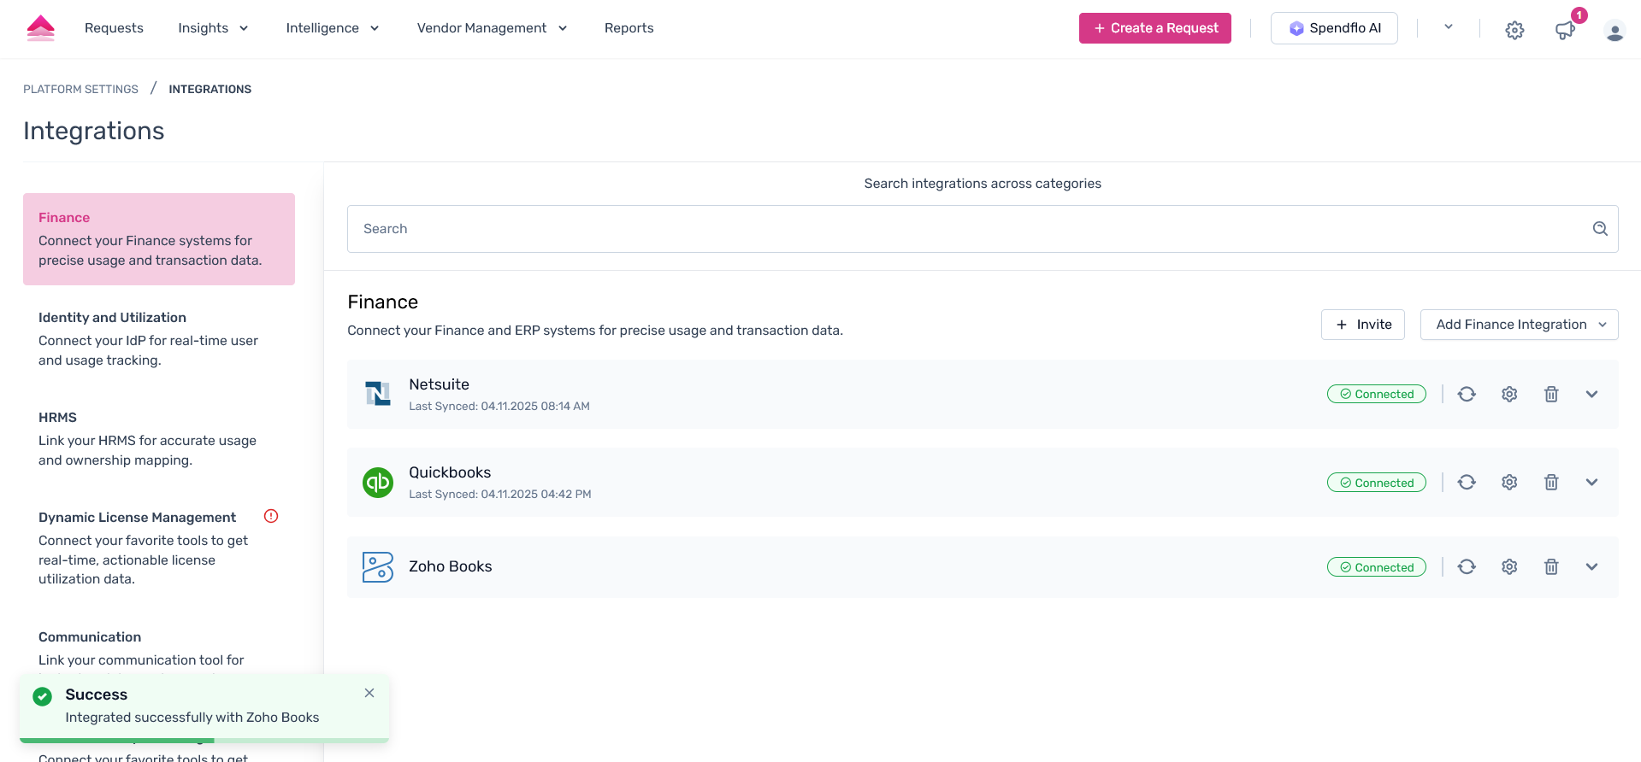This screenshot has width=1641, height=762.
Task: Open platform settings gear in top bar
Action: pyautogui.click(x=1514, y=30)
